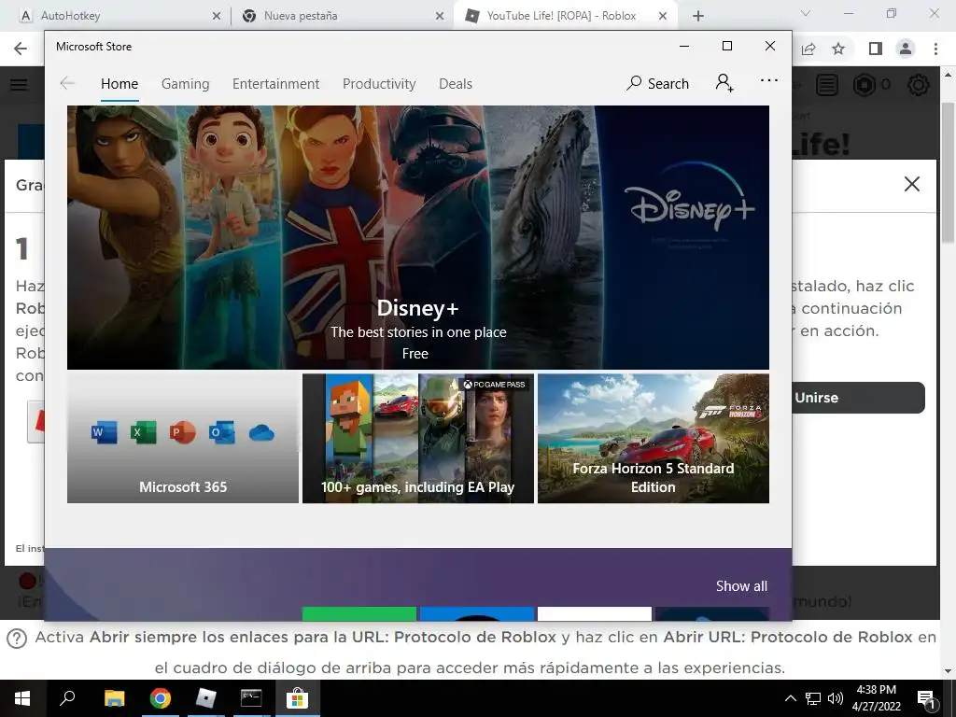Close the Roblox dialog with the X
Screen dimensions: 956x717
pyautogui.click(x=911, y=184)
